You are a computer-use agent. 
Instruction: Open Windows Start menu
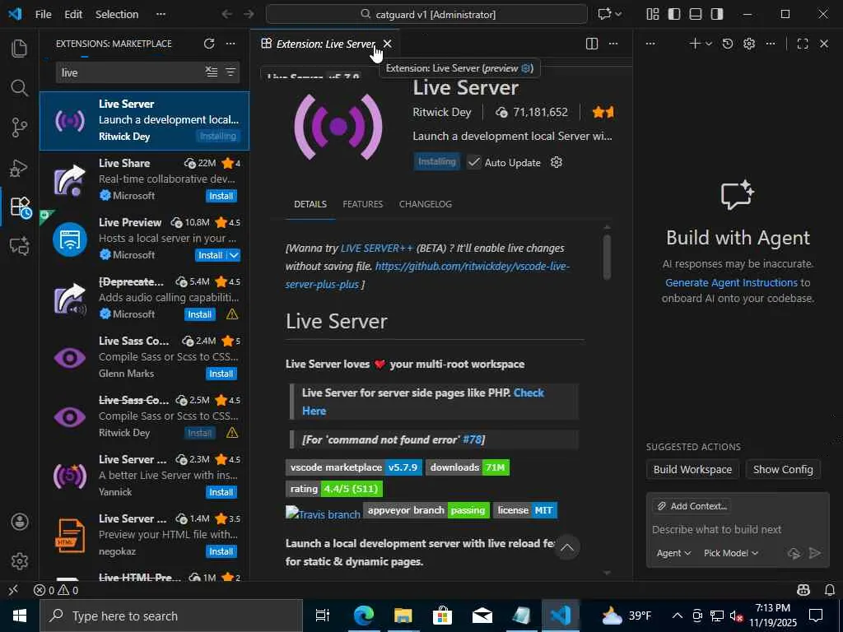[x=20, y=616]
